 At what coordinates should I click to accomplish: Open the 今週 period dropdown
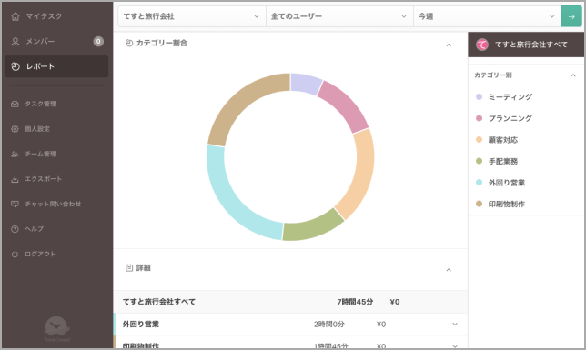coord(487,16)
